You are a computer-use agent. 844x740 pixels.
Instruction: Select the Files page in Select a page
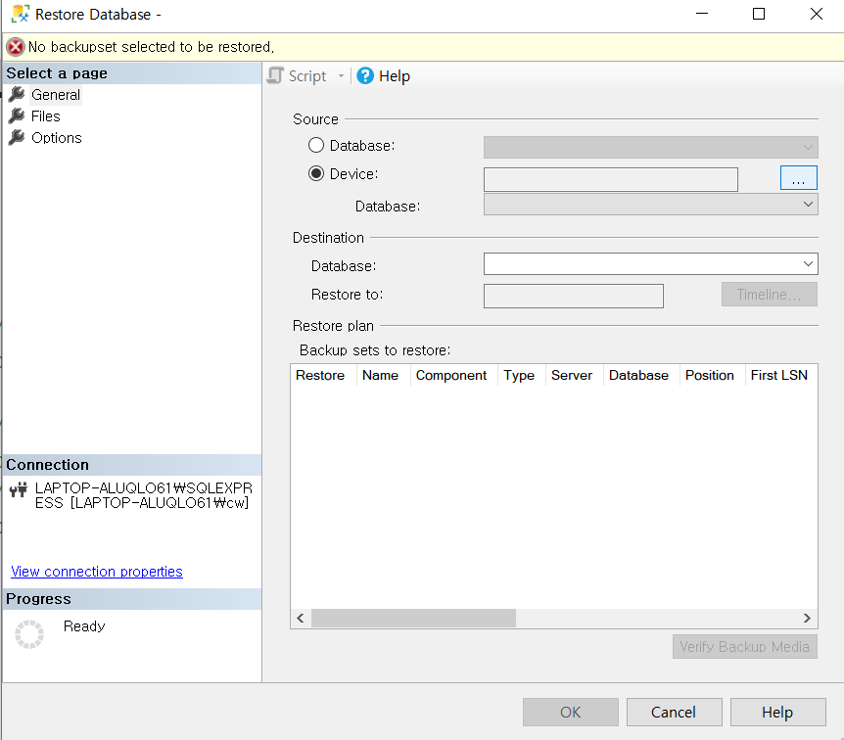point(46,116)
